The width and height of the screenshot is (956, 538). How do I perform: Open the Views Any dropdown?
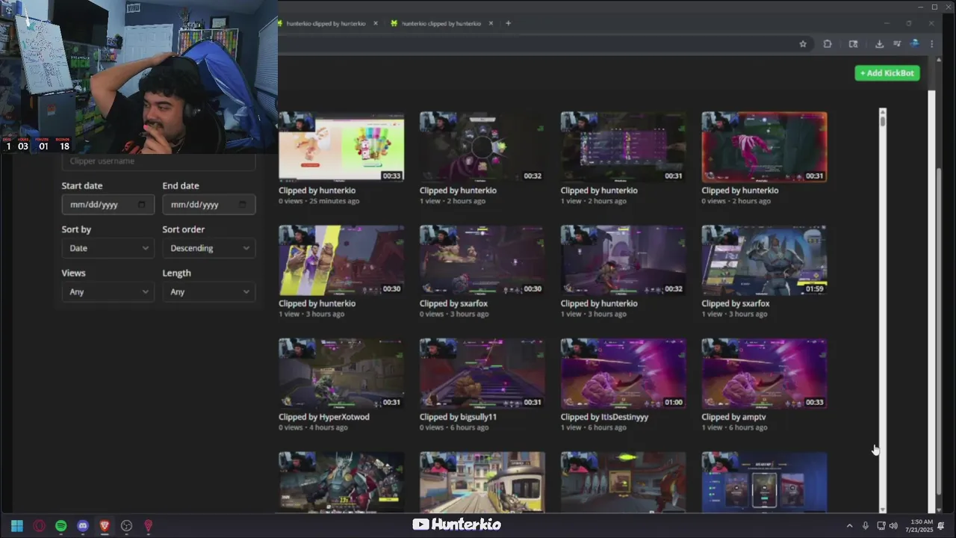point(108,292)
